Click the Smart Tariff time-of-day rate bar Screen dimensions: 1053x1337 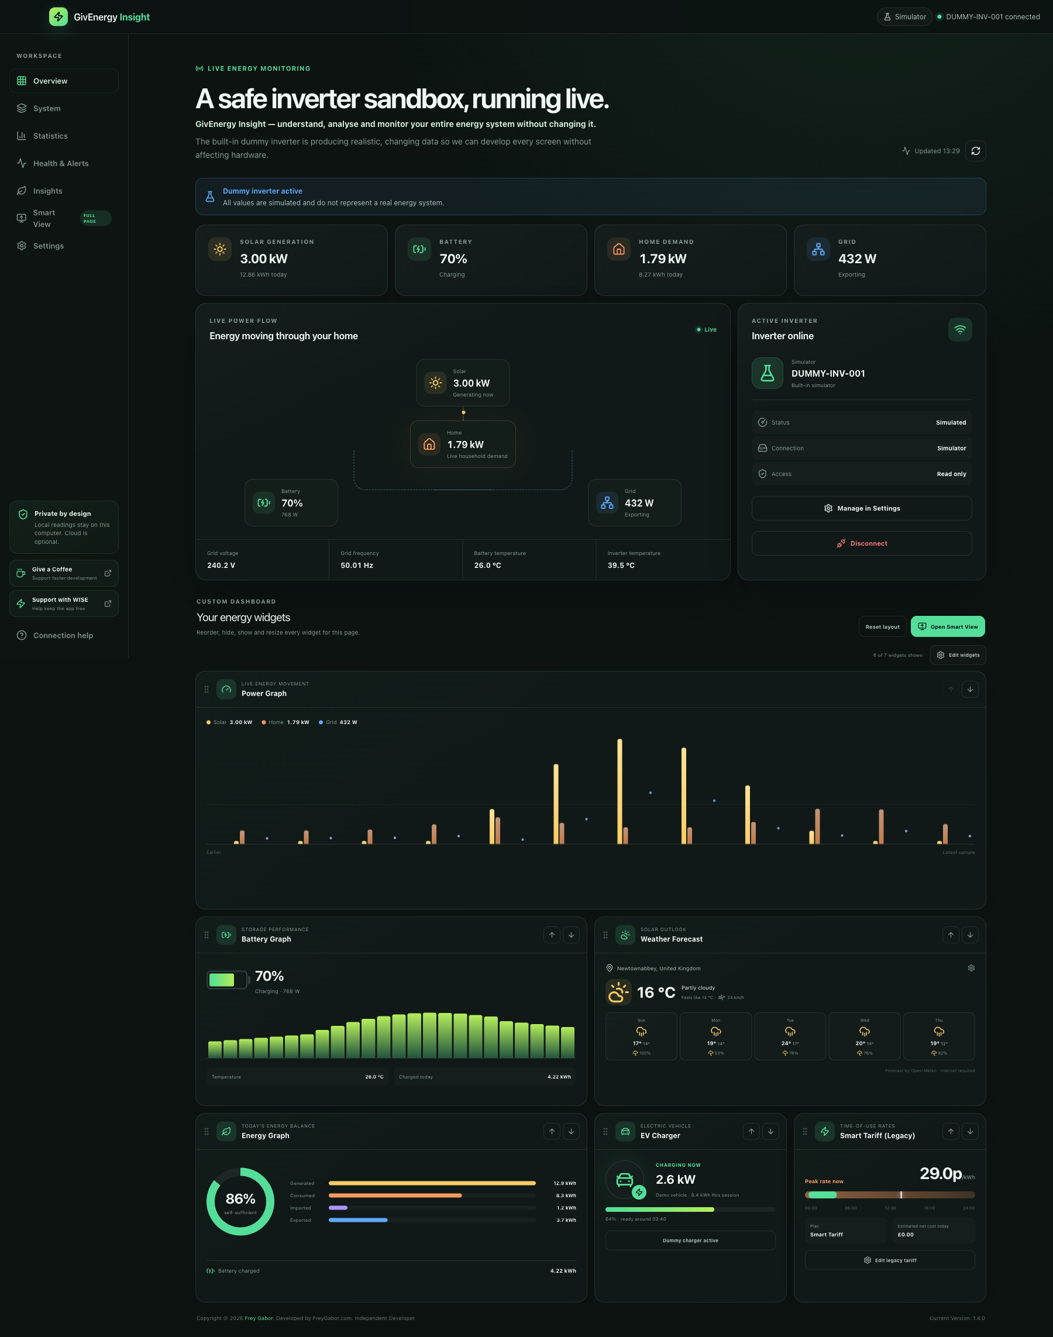point(890,1195)
